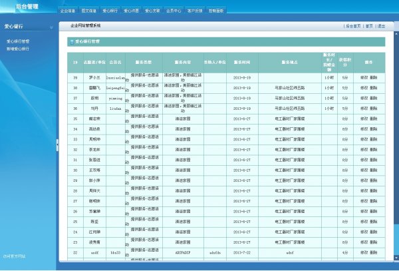The width and height of the screenshot is (399, 271).
Task: Click 修改 for row ID 23
Action: pyautogui.click(x=364, y=242)
